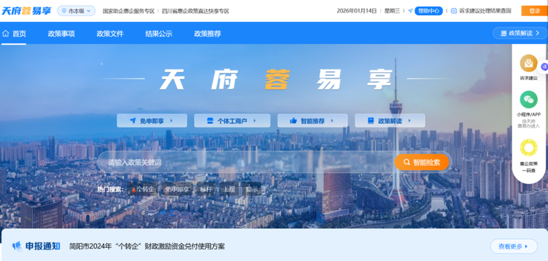Click the shop icon in 个体工商户
Image resolution: width=548 pixels, height=261 pixels.
point(210,121)
